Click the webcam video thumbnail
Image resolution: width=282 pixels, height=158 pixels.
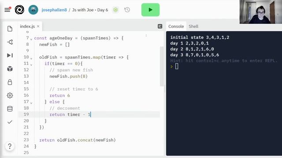pos(261,12)
